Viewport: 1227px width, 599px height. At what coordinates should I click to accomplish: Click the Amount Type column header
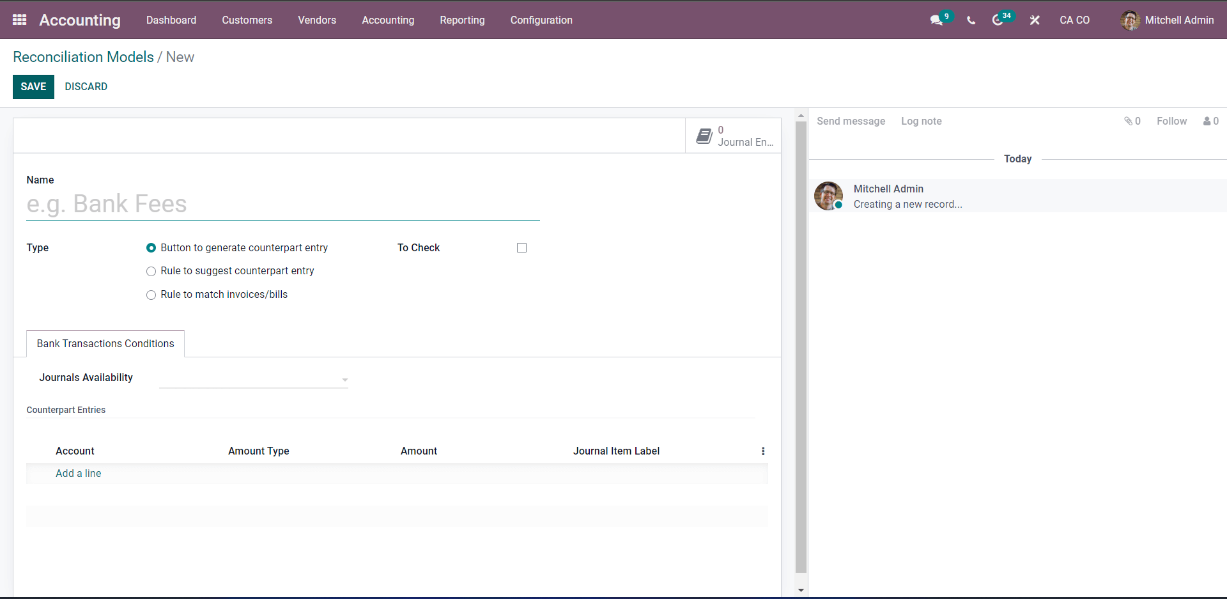pyautogui.click(x=258, y=451)
